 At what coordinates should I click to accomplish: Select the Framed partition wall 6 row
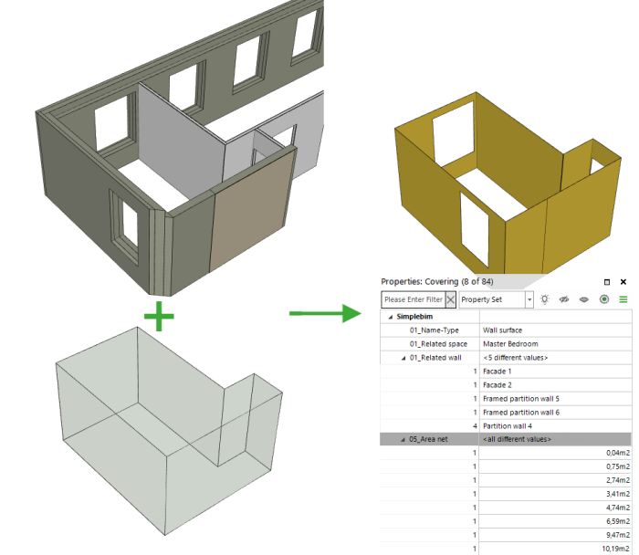point(555,413)
